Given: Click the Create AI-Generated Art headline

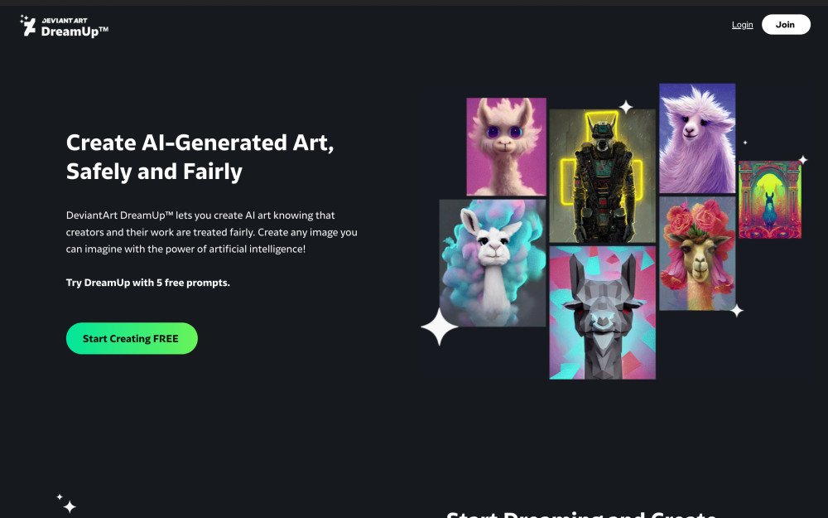Looking at the screenshot, I should click(x=200, y=157).
